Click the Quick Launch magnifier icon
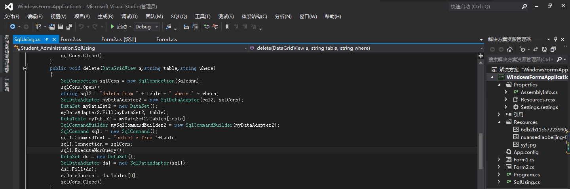Image resolution: width=570 pixels, height=189 pixels. [524, 6]
